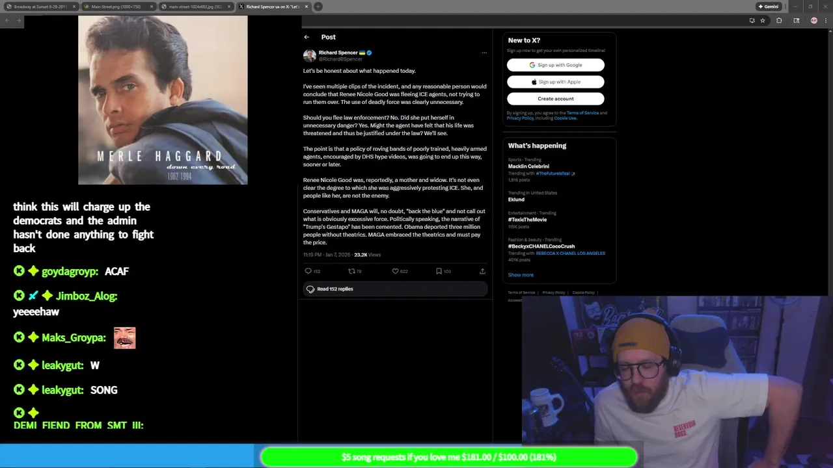Screen dimensions: 833x468
Task: Open a new browser tab with plus icon
Action: [318, 6]
